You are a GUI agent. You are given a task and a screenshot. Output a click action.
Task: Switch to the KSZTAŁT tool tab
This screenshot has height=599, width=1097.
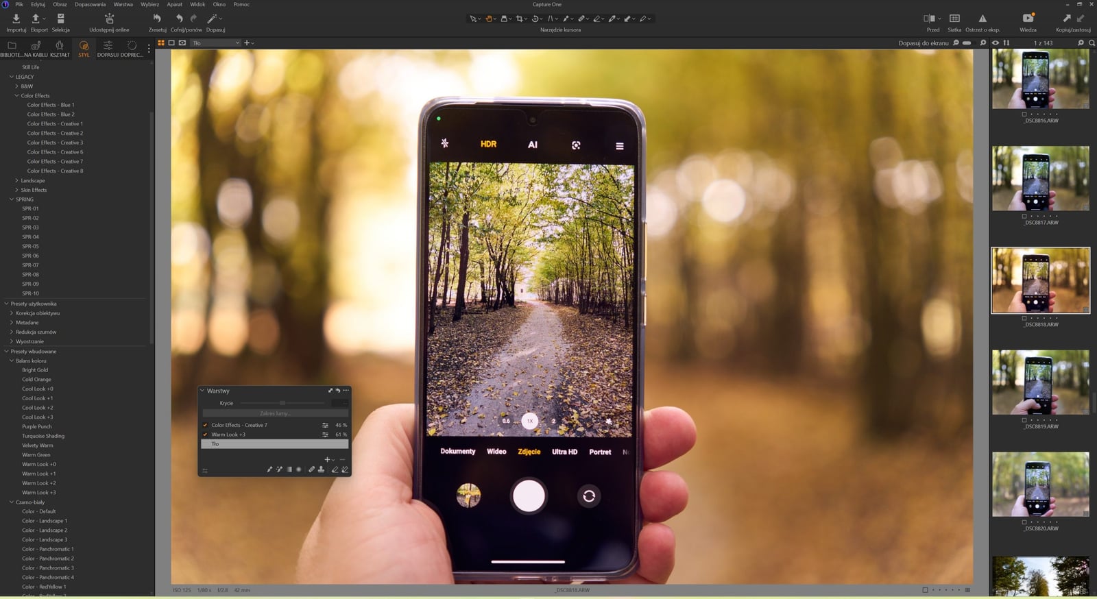(60, 49)
